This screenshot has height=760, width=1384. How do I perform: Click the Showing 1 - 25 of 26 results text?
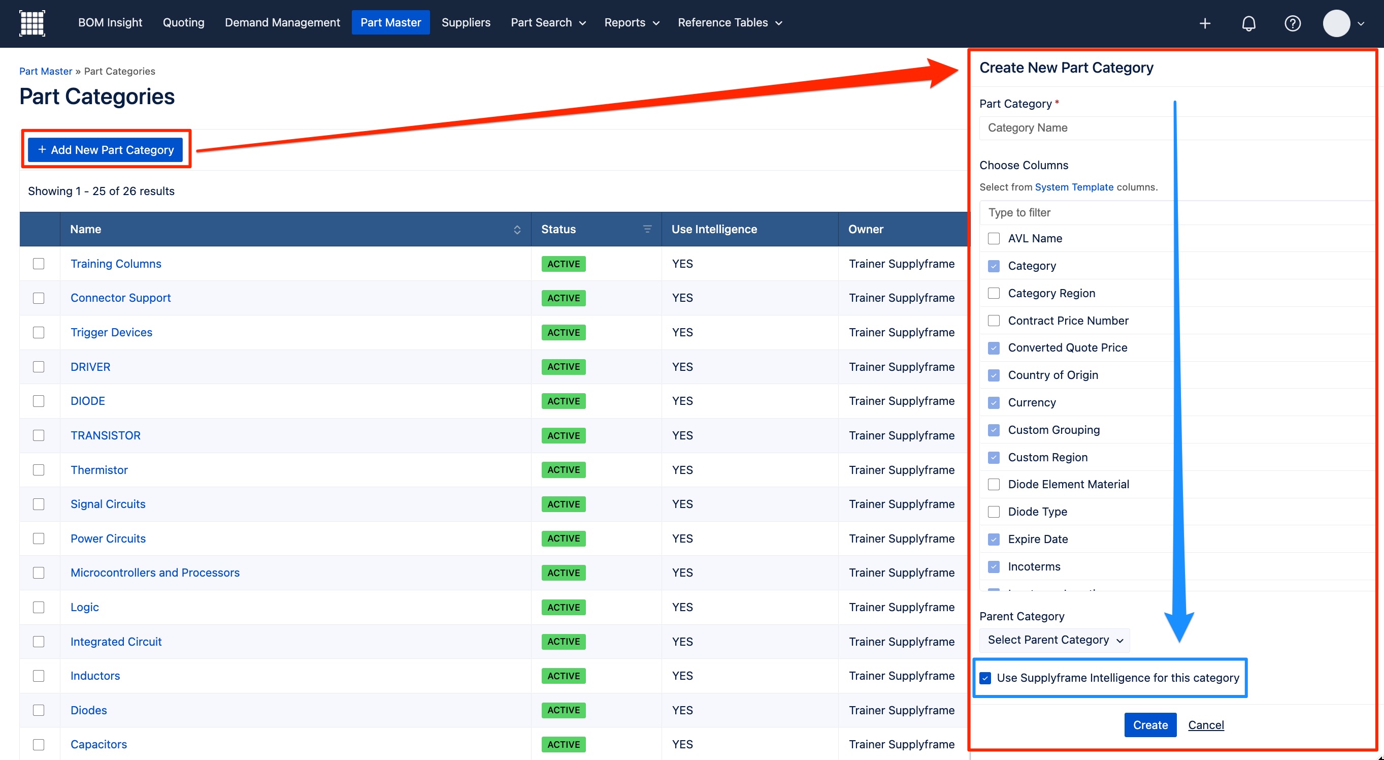(x=101, y=191)
